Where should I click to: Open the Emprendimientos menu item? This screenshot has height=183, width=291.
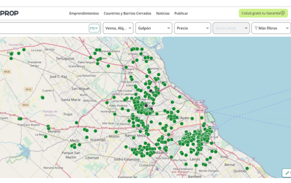point(84,13)
